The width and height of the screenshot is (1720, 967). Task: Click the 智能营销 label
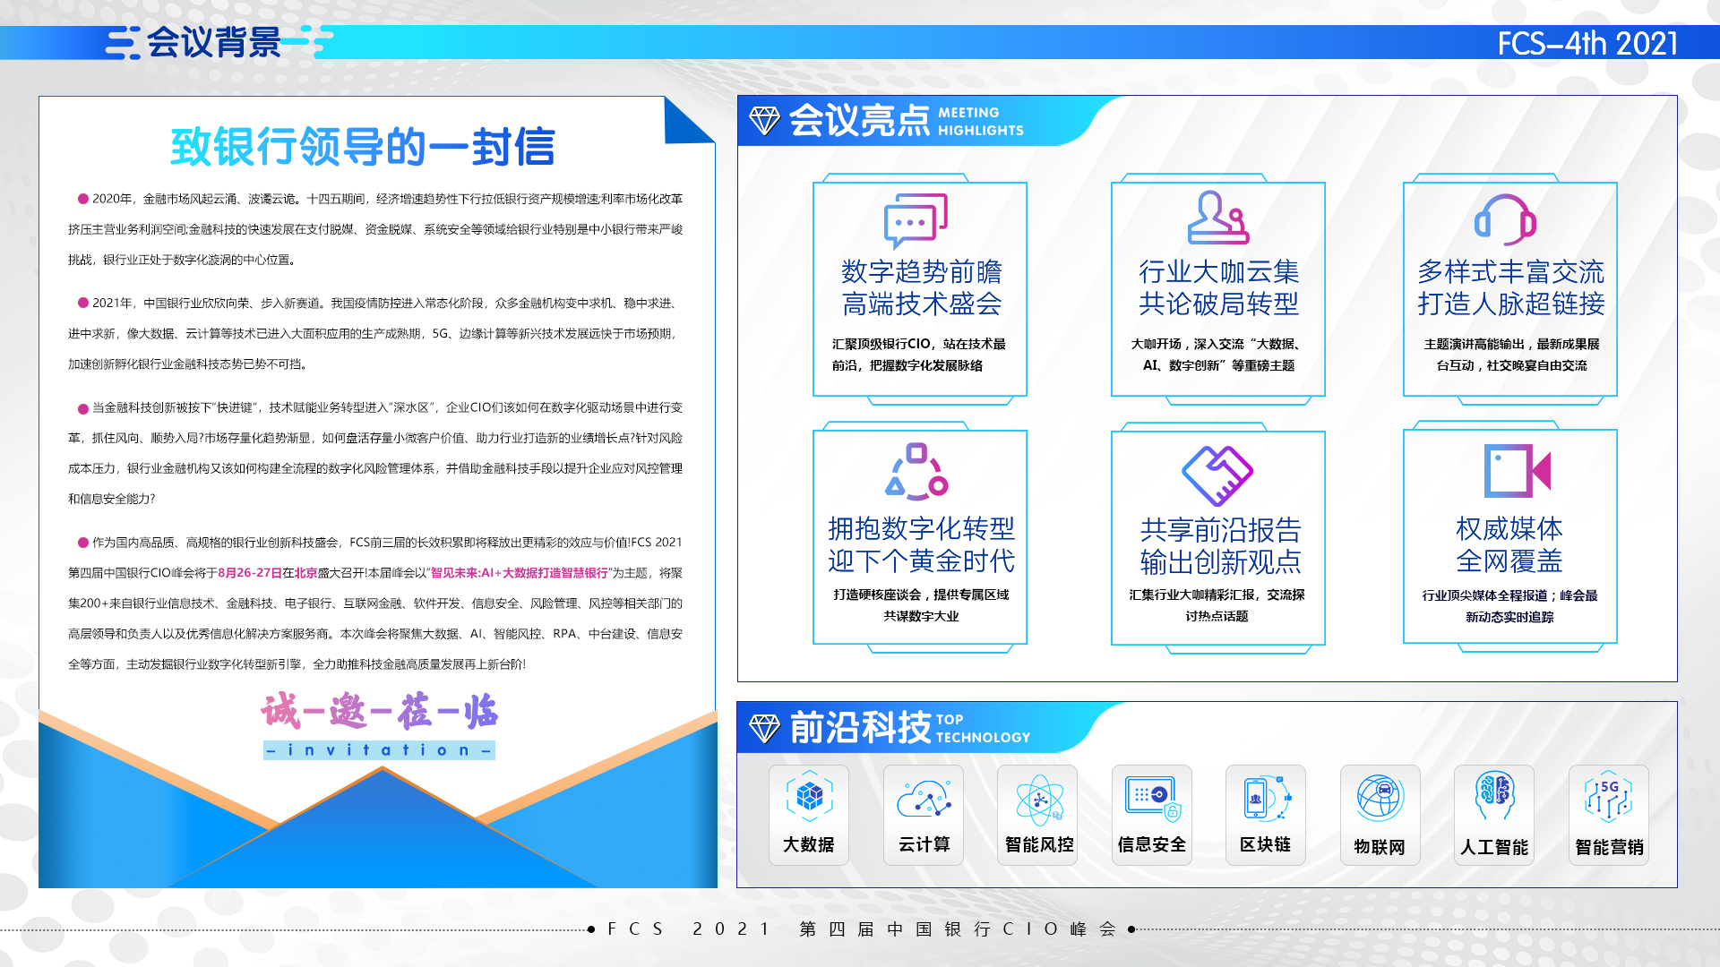click(1609, 847)
